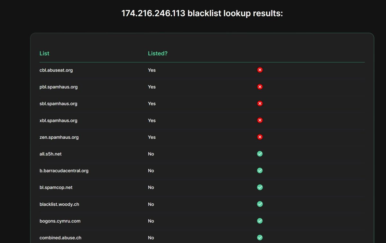Click the bl.spamcop.net list name
This screenshot has width=386, height=243.
click(x=56, y=187)
